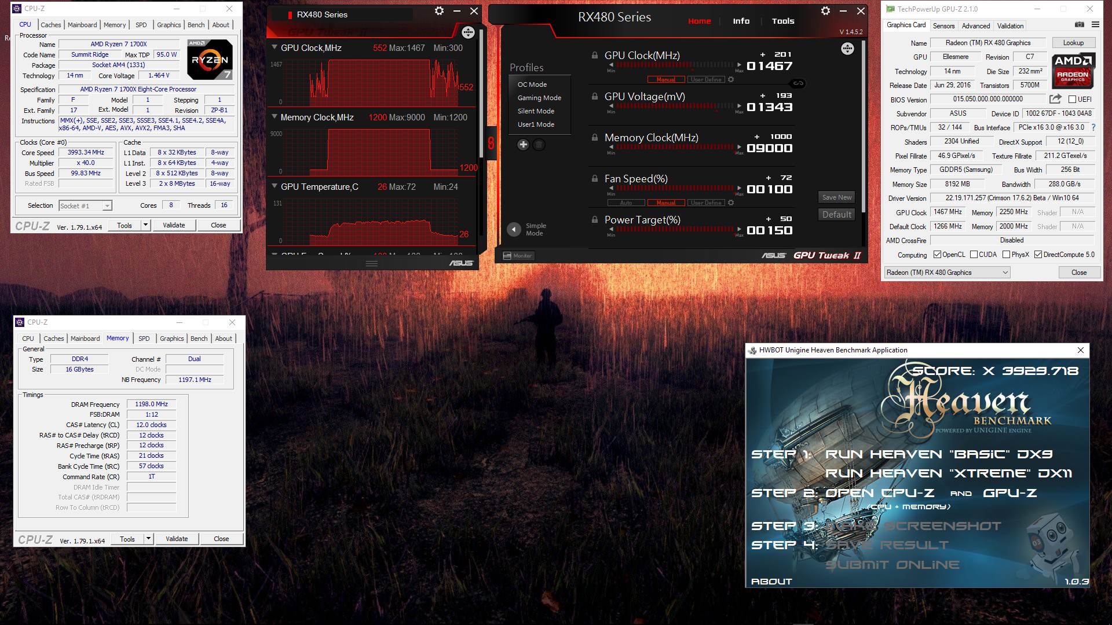Open Tools dropdown arrow in top CPU-Z
Viewport: 1112px width, 625px height.
tap(146, 225)
